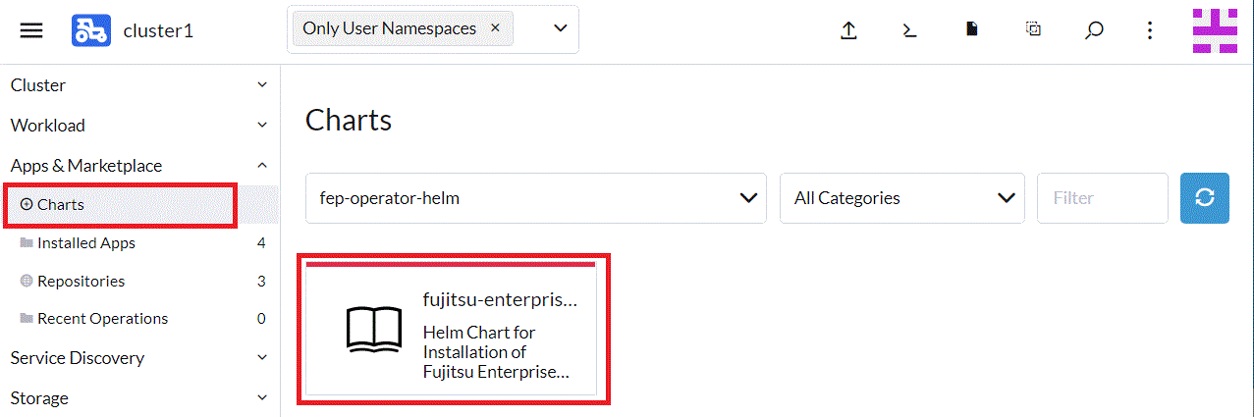Click the Import YAML upload icon

tap(849, 30)
